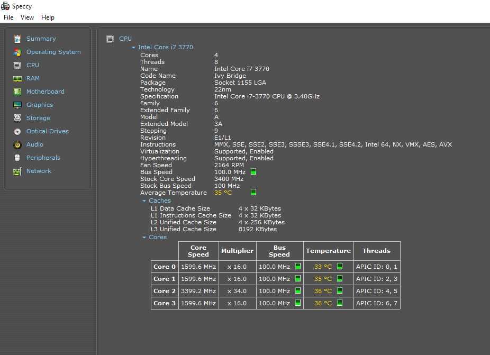Screen dimensions: 490x355
Task: Click the Speccy app icon in title bar
Action: point(5,6)
